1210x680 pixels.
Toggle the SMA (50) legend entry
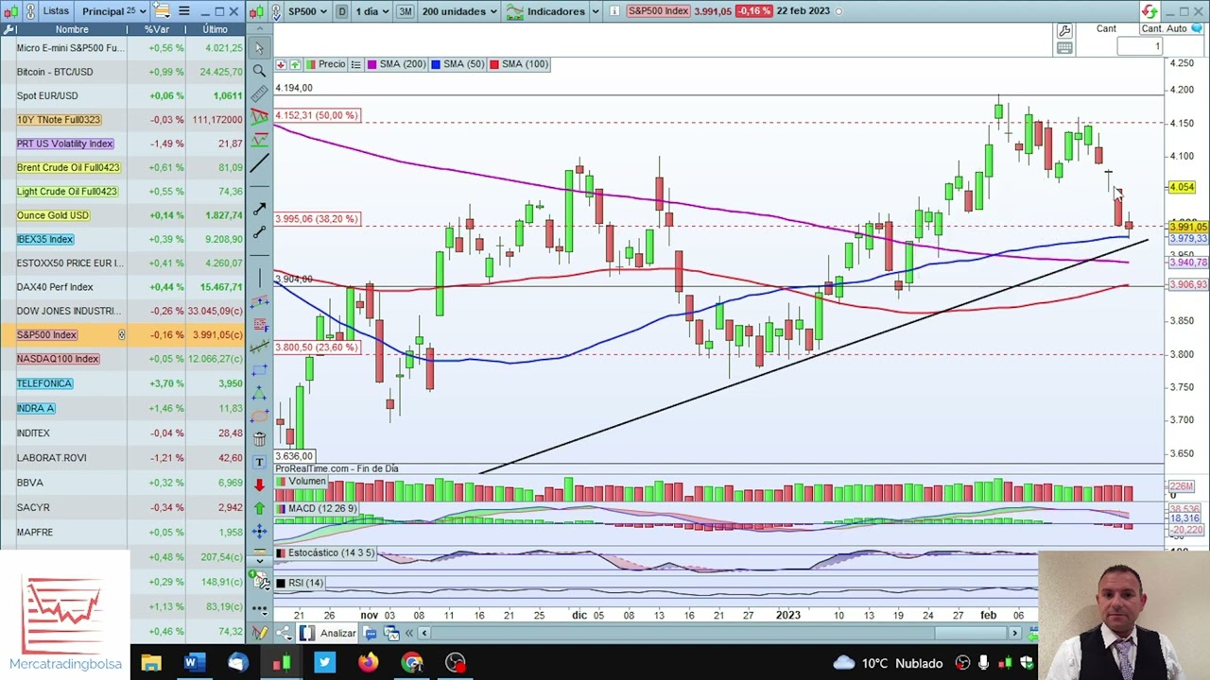[x=458, y=64]
